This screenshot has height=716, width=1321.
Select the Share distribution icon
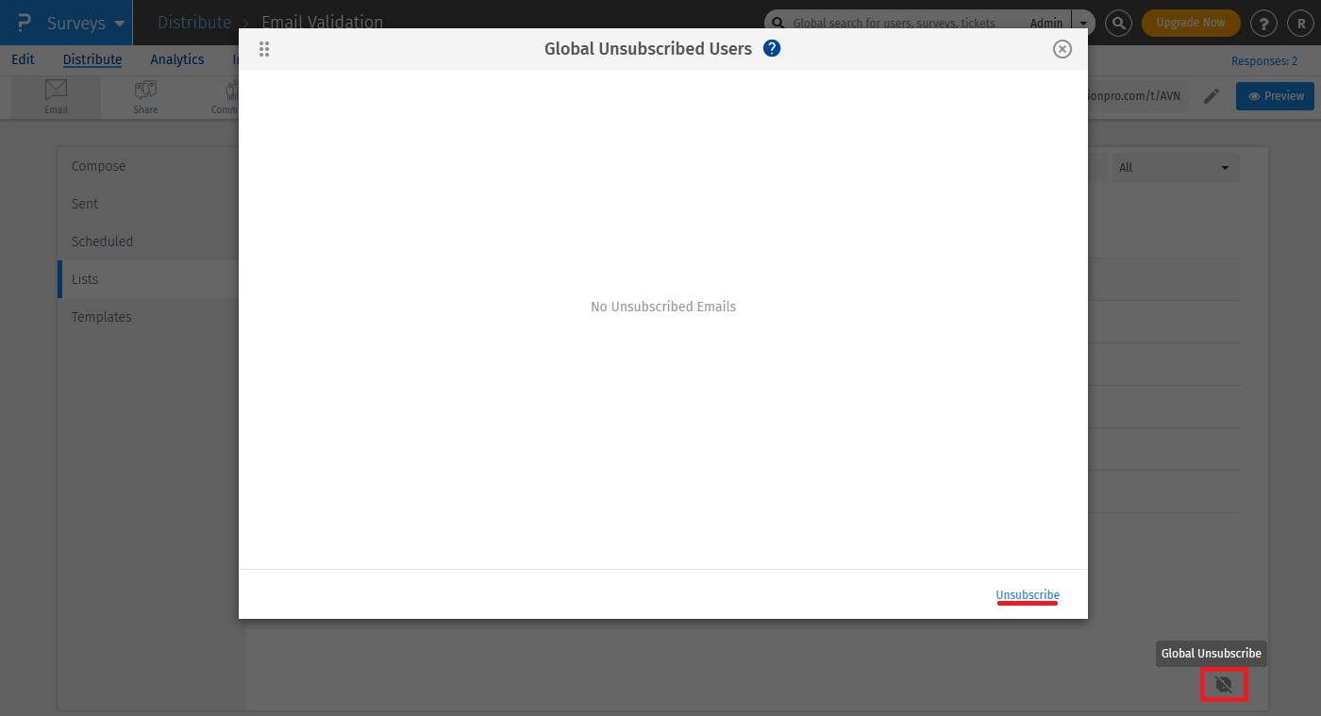pos(144,94)
